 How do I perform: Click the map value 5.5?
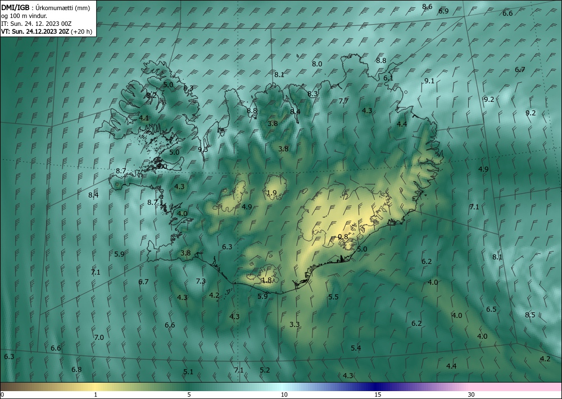tap(333, 297)
